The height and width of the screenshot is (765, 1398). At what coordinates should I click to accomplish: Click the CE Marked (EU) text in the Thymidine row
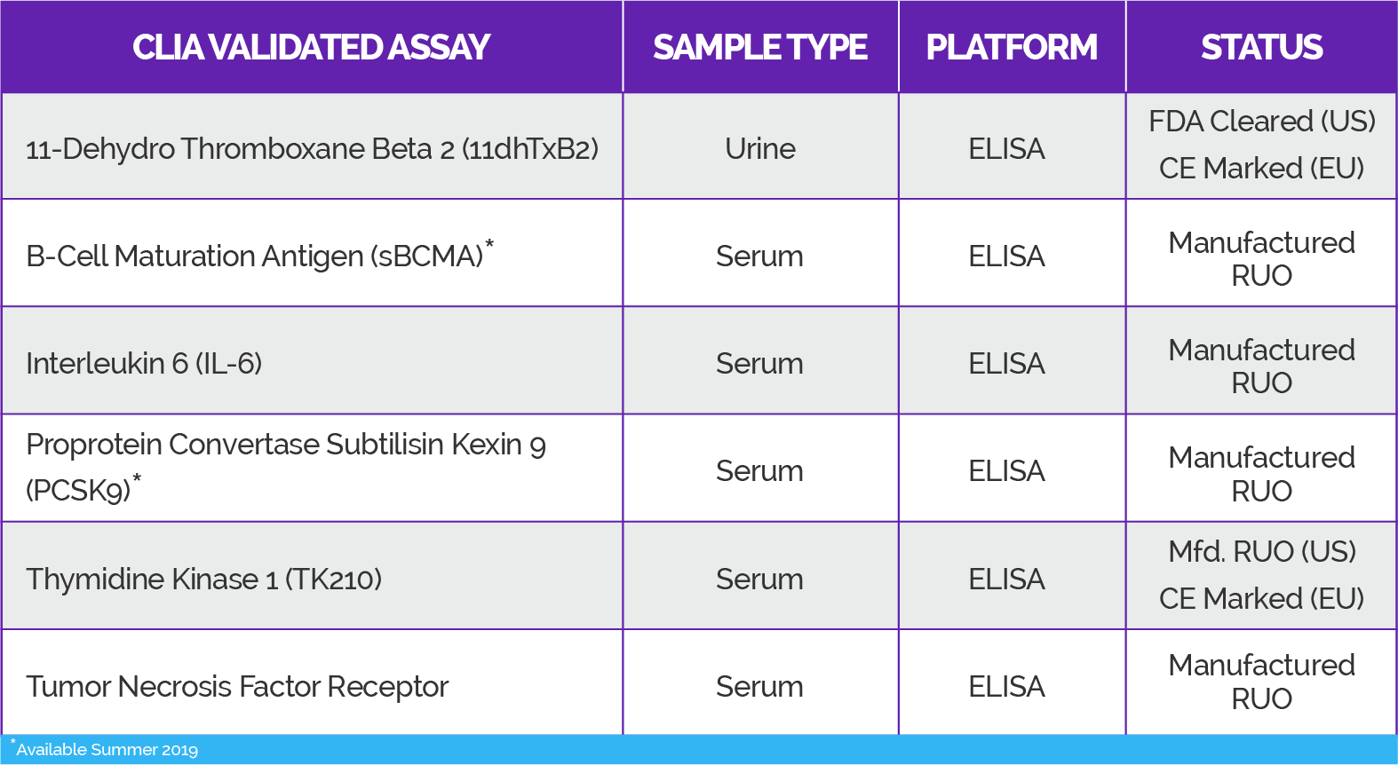[x=1261, y=598]
